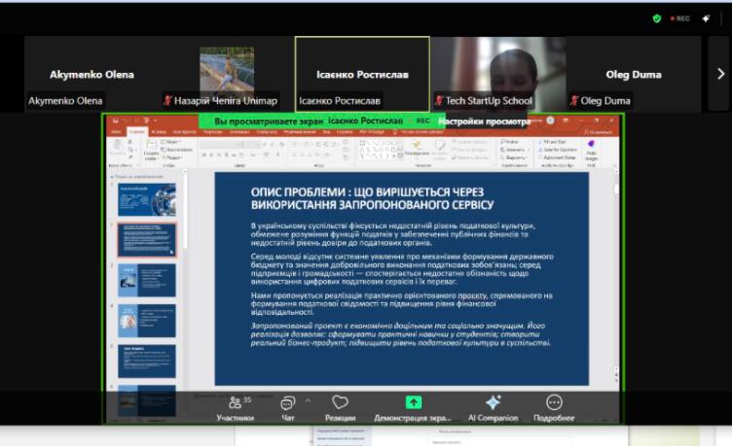732x446 pixels.
Task: Click the REC recording indicator at top
Action: pos(681,17)
